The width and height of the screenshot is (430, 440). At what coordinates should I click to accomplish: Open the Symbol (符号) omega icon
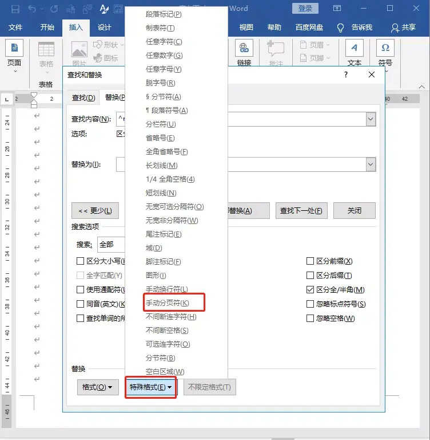(x=385, y=48)
